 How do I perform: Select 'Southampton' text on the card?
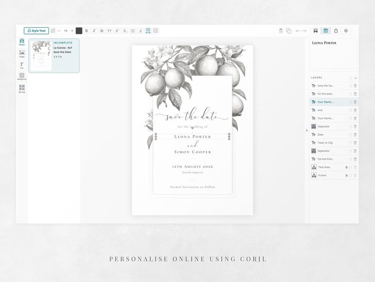[193, 172]
